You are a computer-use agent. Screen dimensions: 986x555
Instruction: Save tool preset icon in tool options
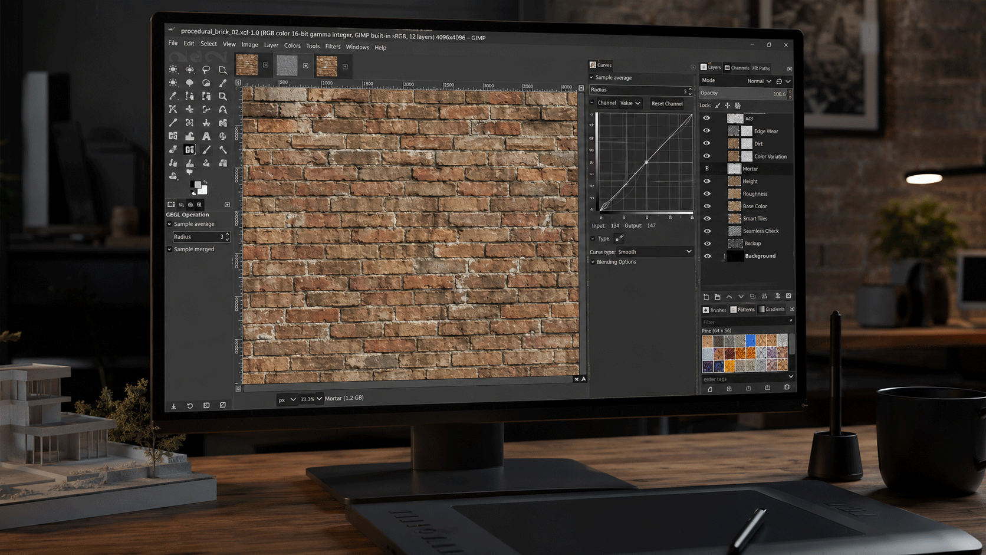[x=173, y=406]
